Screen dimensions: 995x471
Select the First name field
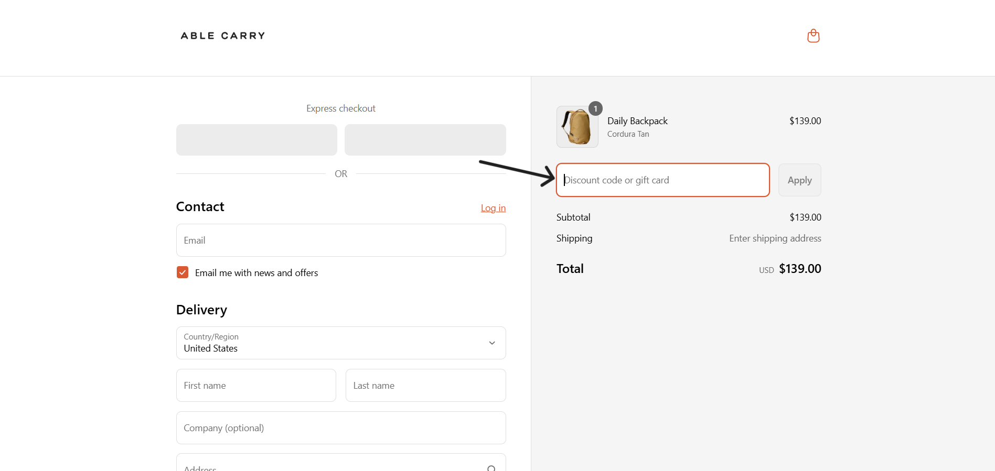[x=256, y=386]
